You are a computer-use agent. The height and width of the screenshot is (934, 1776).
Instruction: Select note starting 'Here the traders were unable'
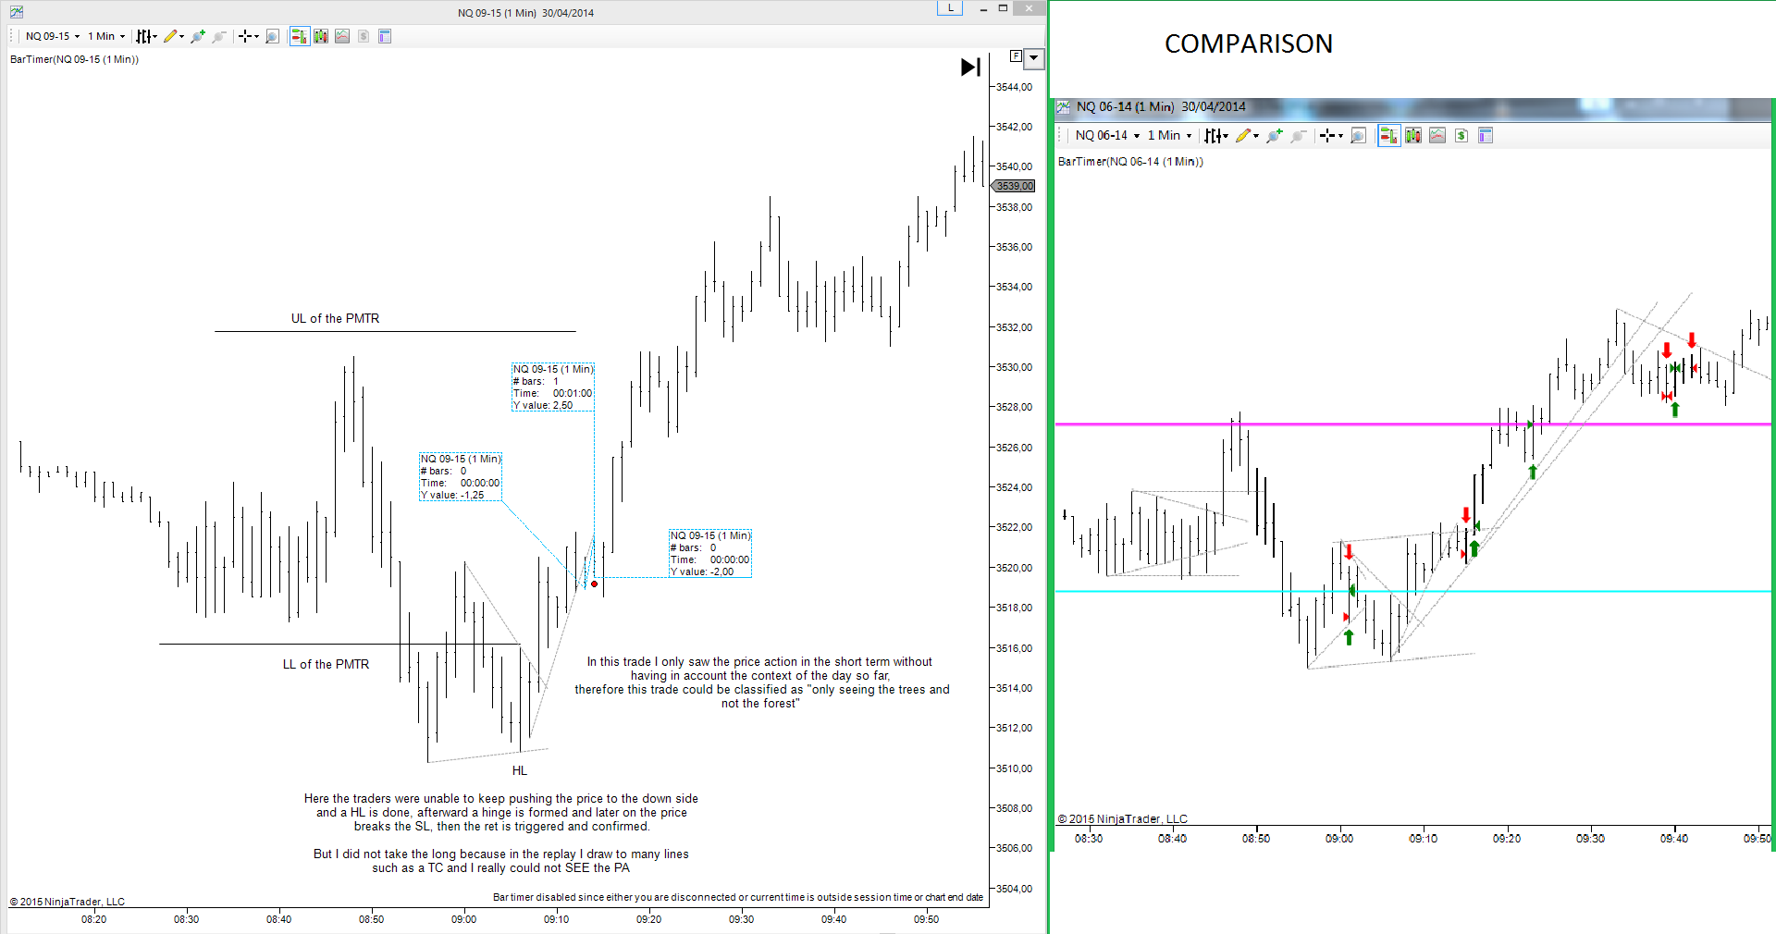(x=501, y=812)
